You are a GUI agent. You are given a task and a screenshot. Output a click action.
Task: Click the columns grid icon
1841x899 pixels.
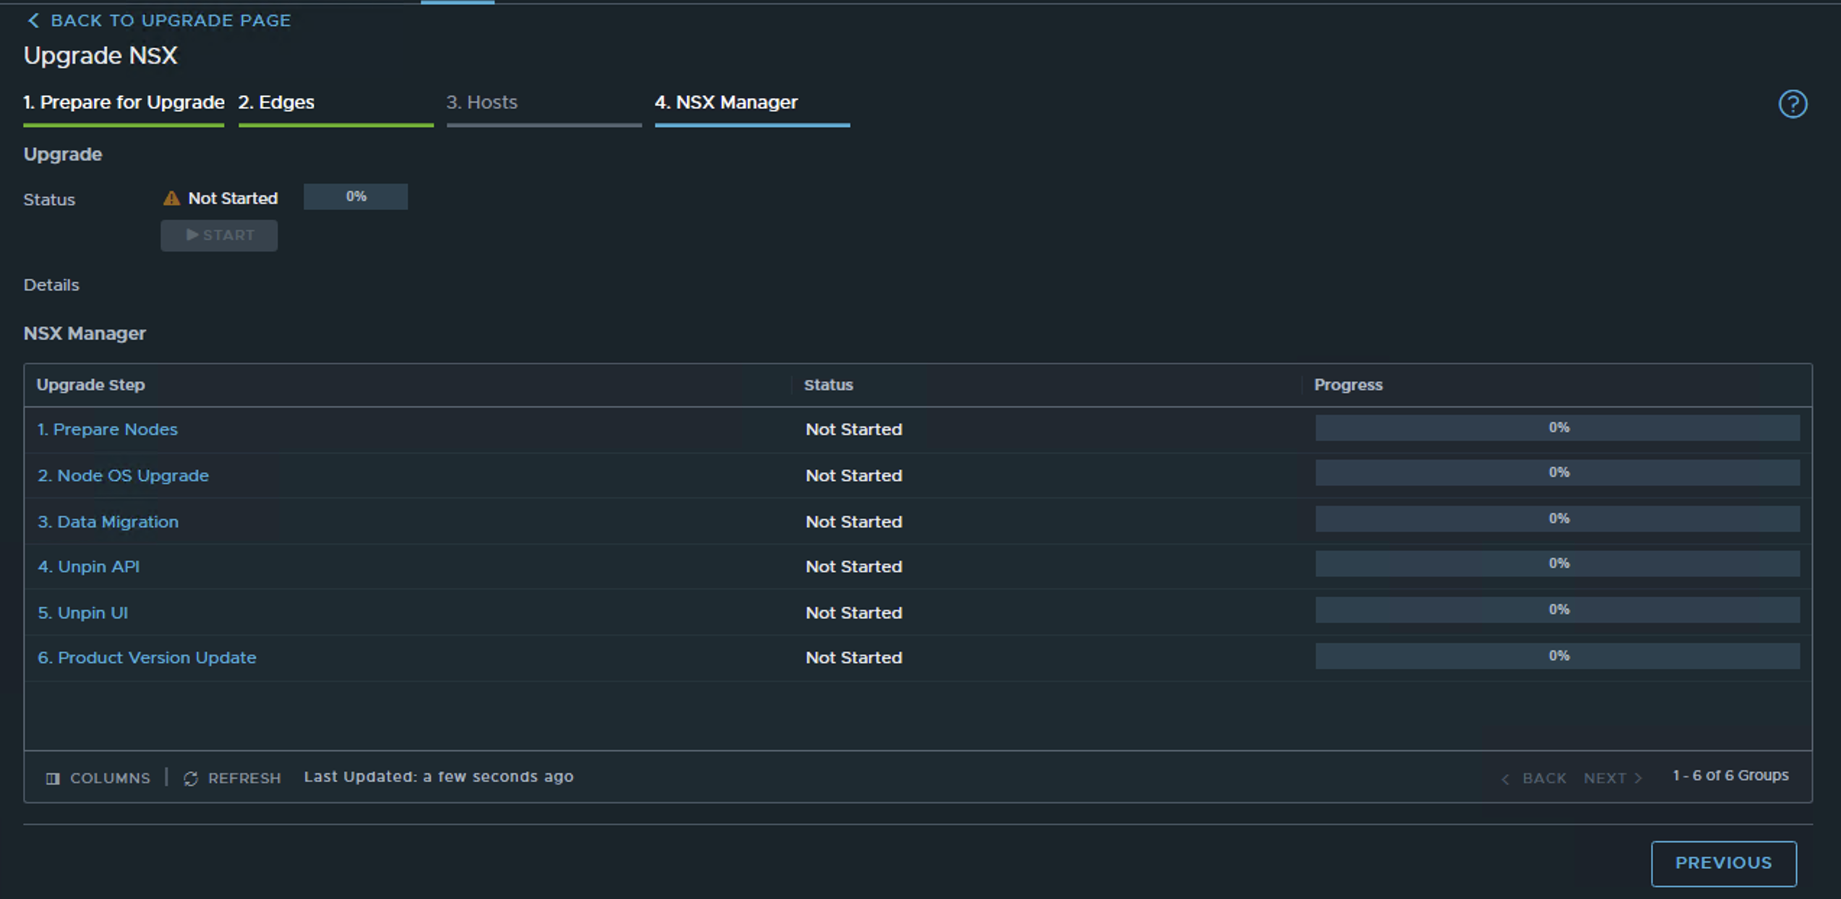pos(53,778)
